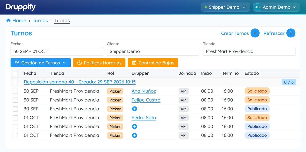Click the Tienda column header
Image resolution: width=306 pixels, height=152 pixels.
[57, 73]
